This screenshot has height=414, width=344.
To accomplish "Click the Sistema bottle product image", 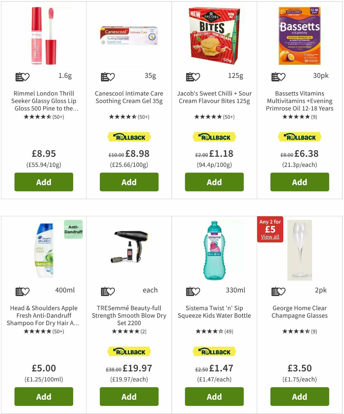I will (214, 250).
